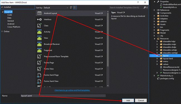Open the dialog help question mark

pos(138,2)
